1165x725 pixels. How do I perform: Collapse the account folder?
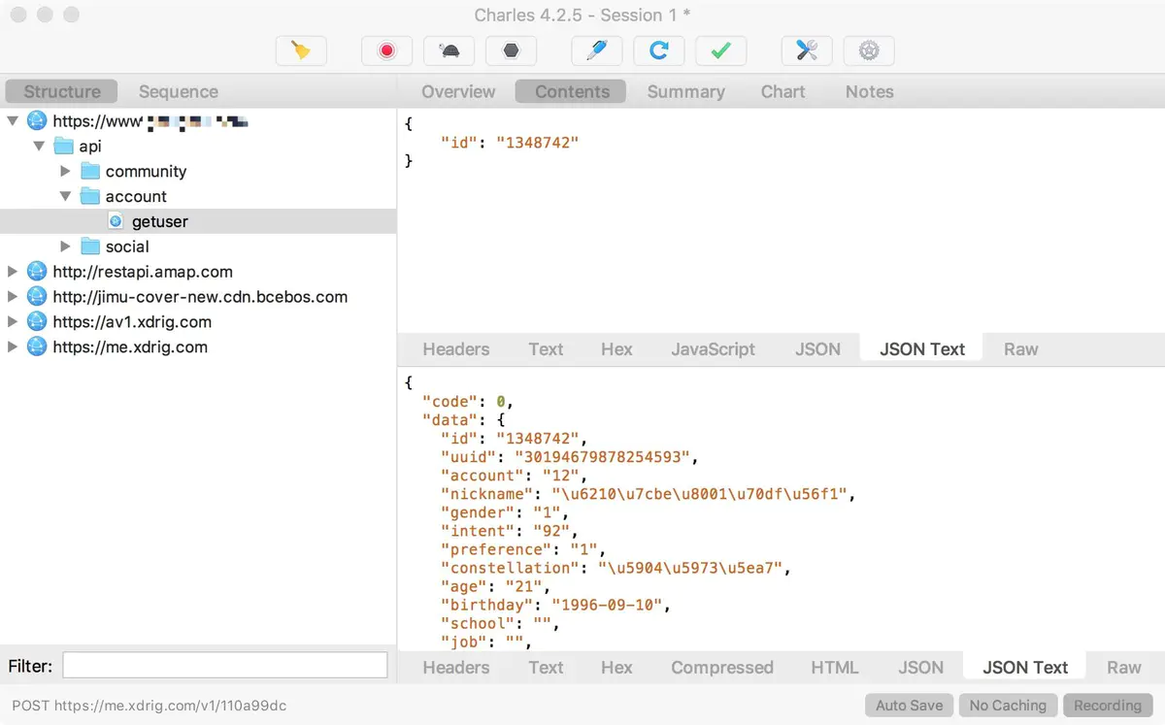(x=66, y=196)
